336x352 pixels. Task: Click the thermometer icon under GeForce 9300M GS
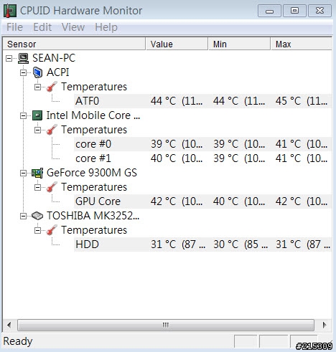click(x=52, y=187)
